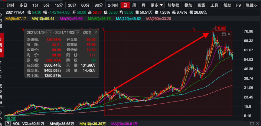
Task: Select the active 日 daily period
Action: click(125, 5)
